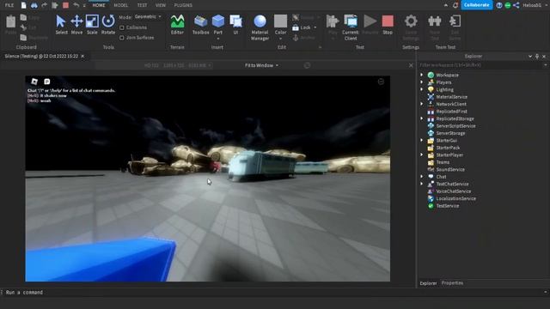550x309 pixels.
Task: Switch to the TEST ribbon tab
Action: pyautogui.click(x=142, y=5)
